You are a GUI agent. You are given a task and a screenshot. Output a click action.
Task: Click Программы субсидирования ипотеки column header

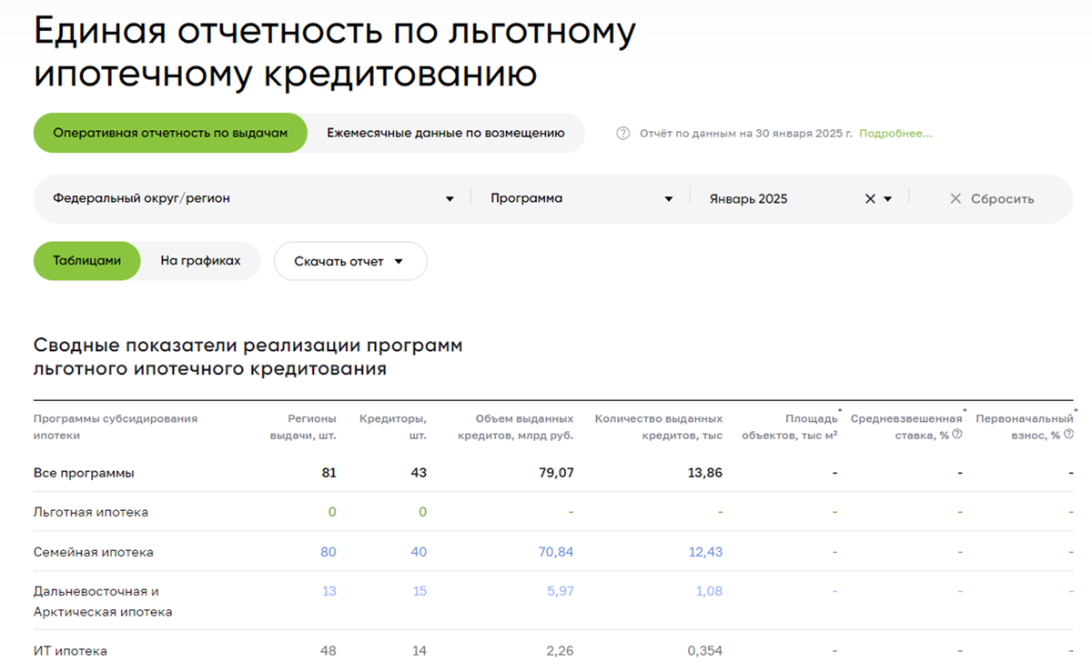pos(116,427)
